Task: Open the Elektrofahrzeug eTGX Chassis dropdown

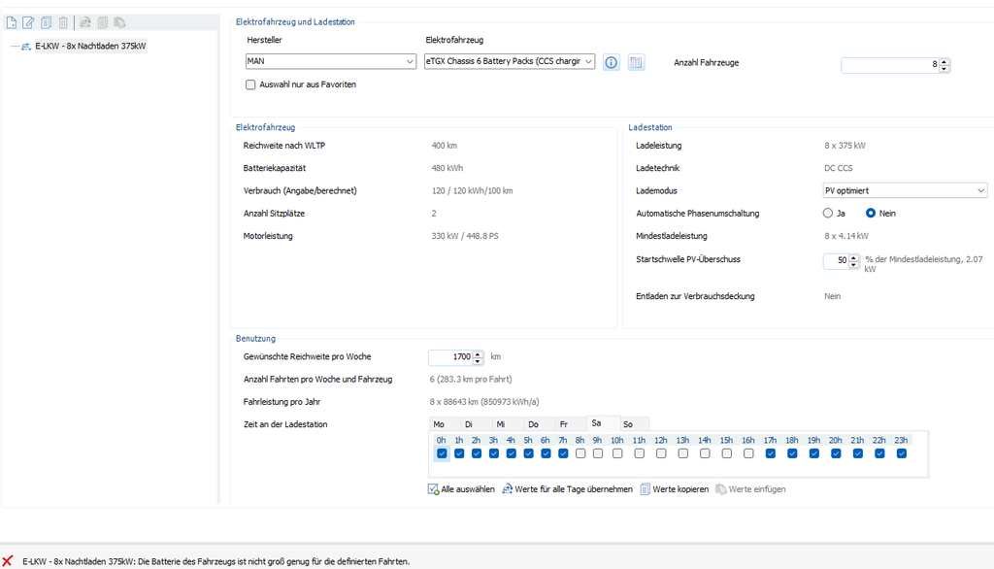Action: (510, 61)
